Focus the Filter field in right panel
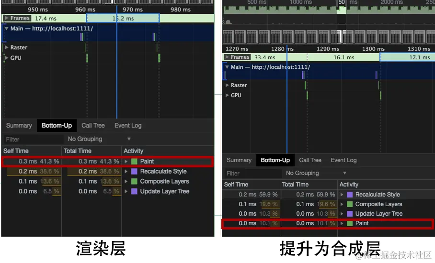 coord(253,174)
